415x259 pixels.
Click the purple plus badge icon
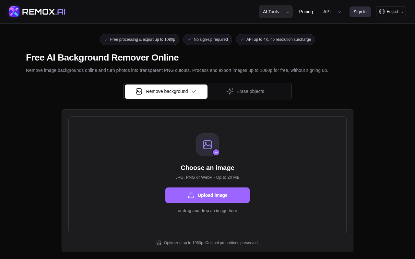point(216,152)
